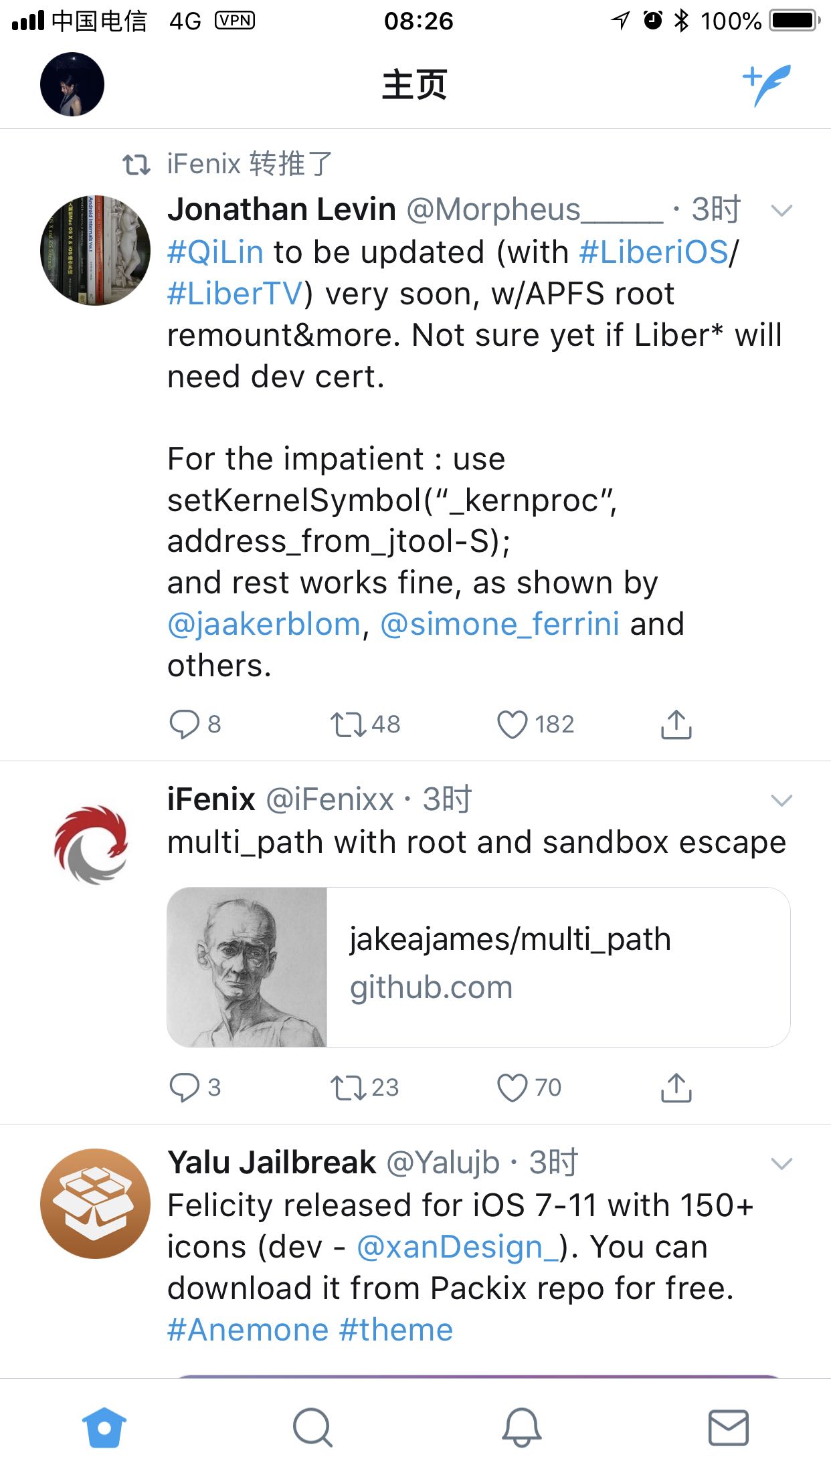Open the Notifications bell tab
This screenshot has width=831, height=1477.
[x=521, y=1427]
